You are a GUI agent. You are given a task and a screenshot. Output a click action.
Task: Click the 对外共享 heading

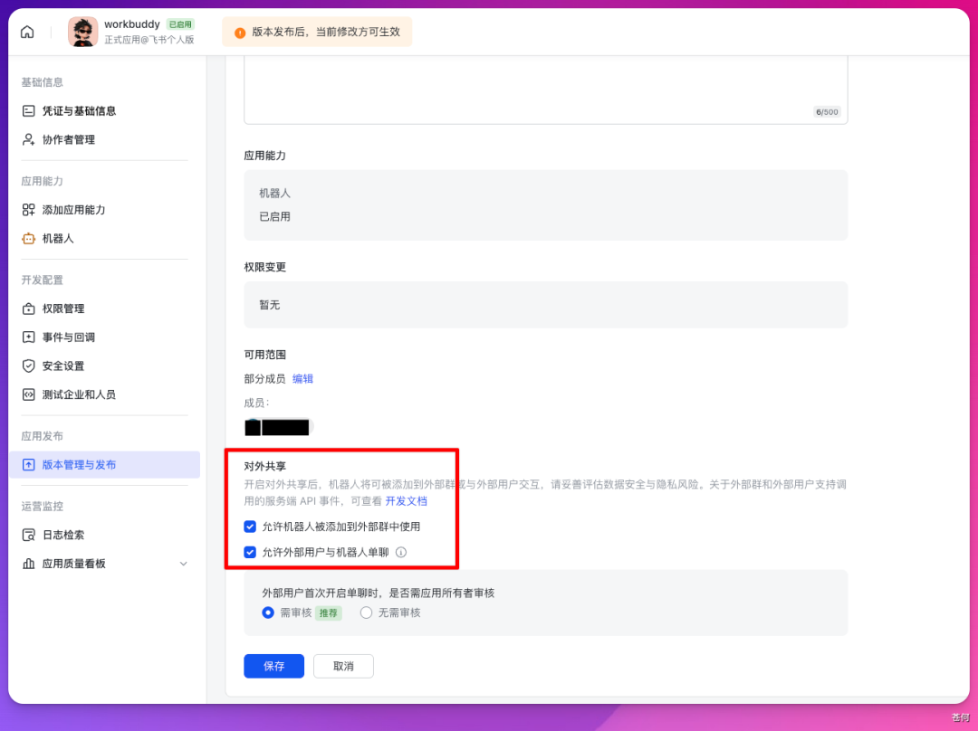tap(265, 466)
